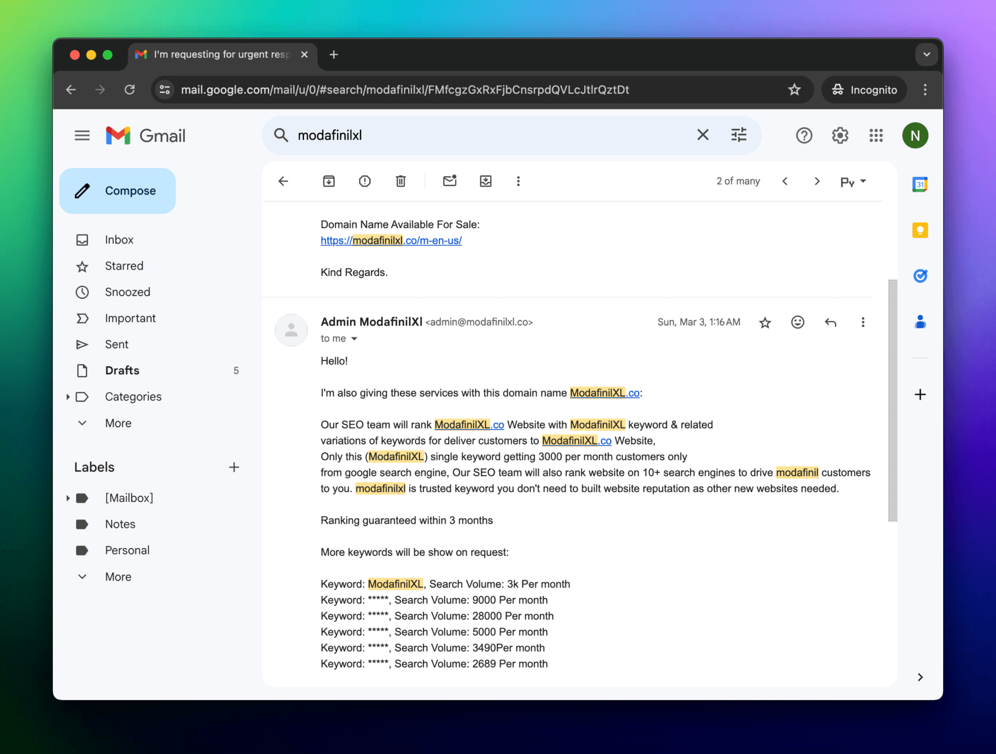The height and width of the screenshot is (754, 996).
Task: Go back to search results arrow
Action: pyautogui.click(x=283, y=181)
